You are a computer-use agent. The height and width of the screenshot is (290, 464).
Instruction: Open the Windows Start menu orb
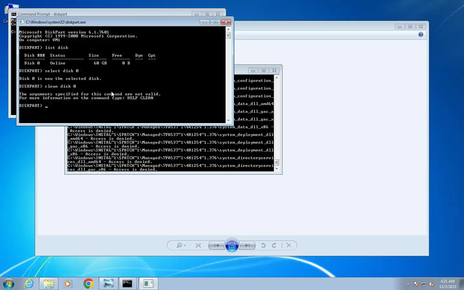click(9, 284)
